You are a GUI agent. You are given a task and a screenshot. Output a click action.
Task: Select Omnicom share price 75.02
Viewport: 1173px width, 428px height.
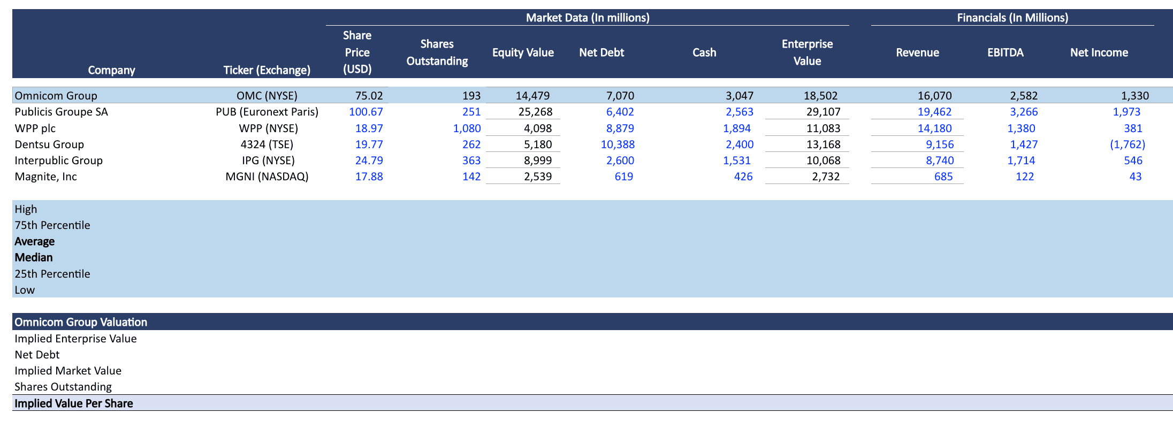pos(369,96)
